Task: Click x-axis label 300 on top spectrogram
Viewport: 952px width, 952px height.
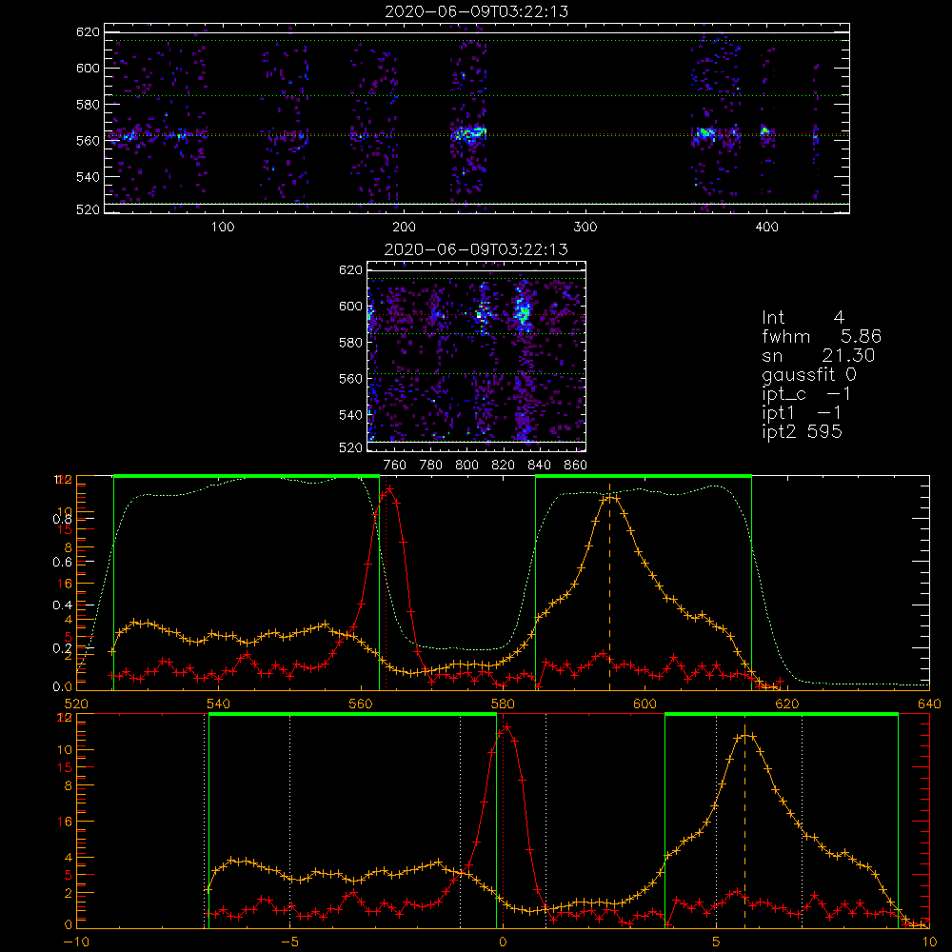Action: click(585, 228)
